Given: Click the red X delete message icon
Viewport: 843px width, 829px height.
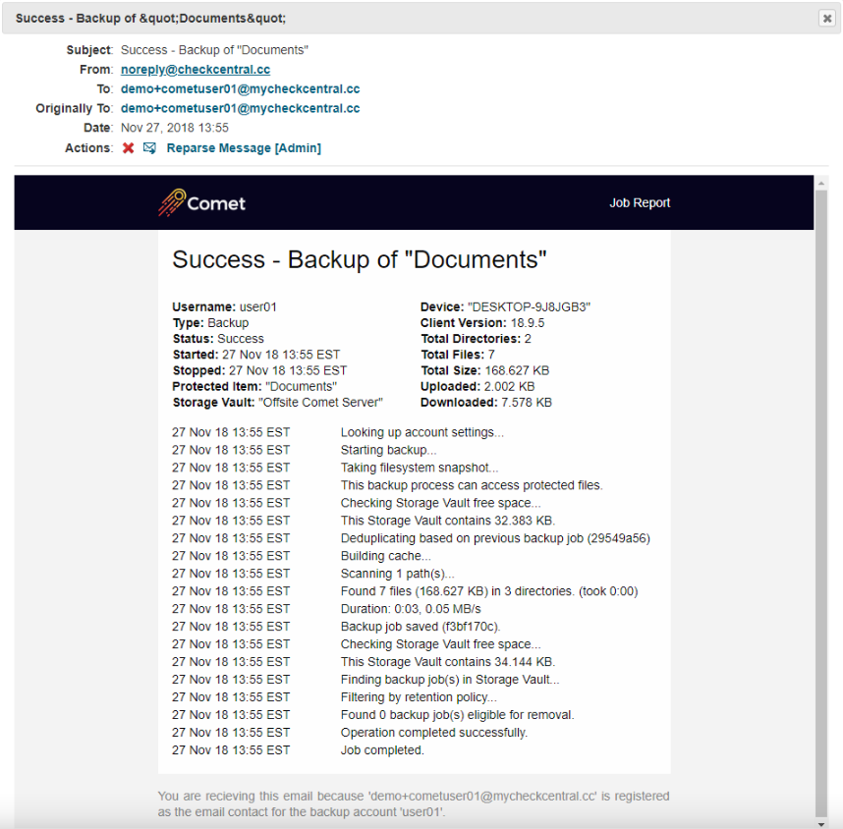Looking at the screenshot, I should tap(128, 148).
